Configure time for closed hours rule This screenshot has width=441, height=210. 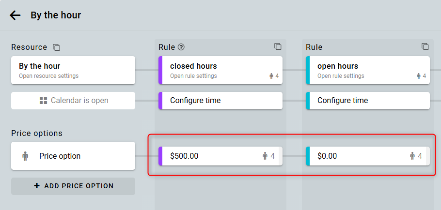(x=220, y=101)
